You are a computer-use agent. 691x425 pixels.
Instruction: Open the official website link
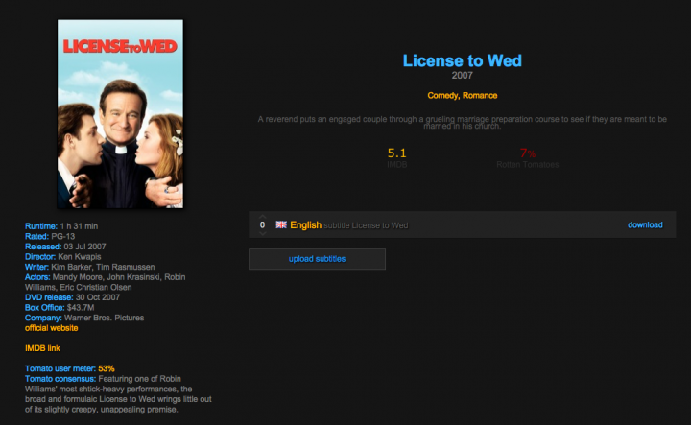pos(52,328)
